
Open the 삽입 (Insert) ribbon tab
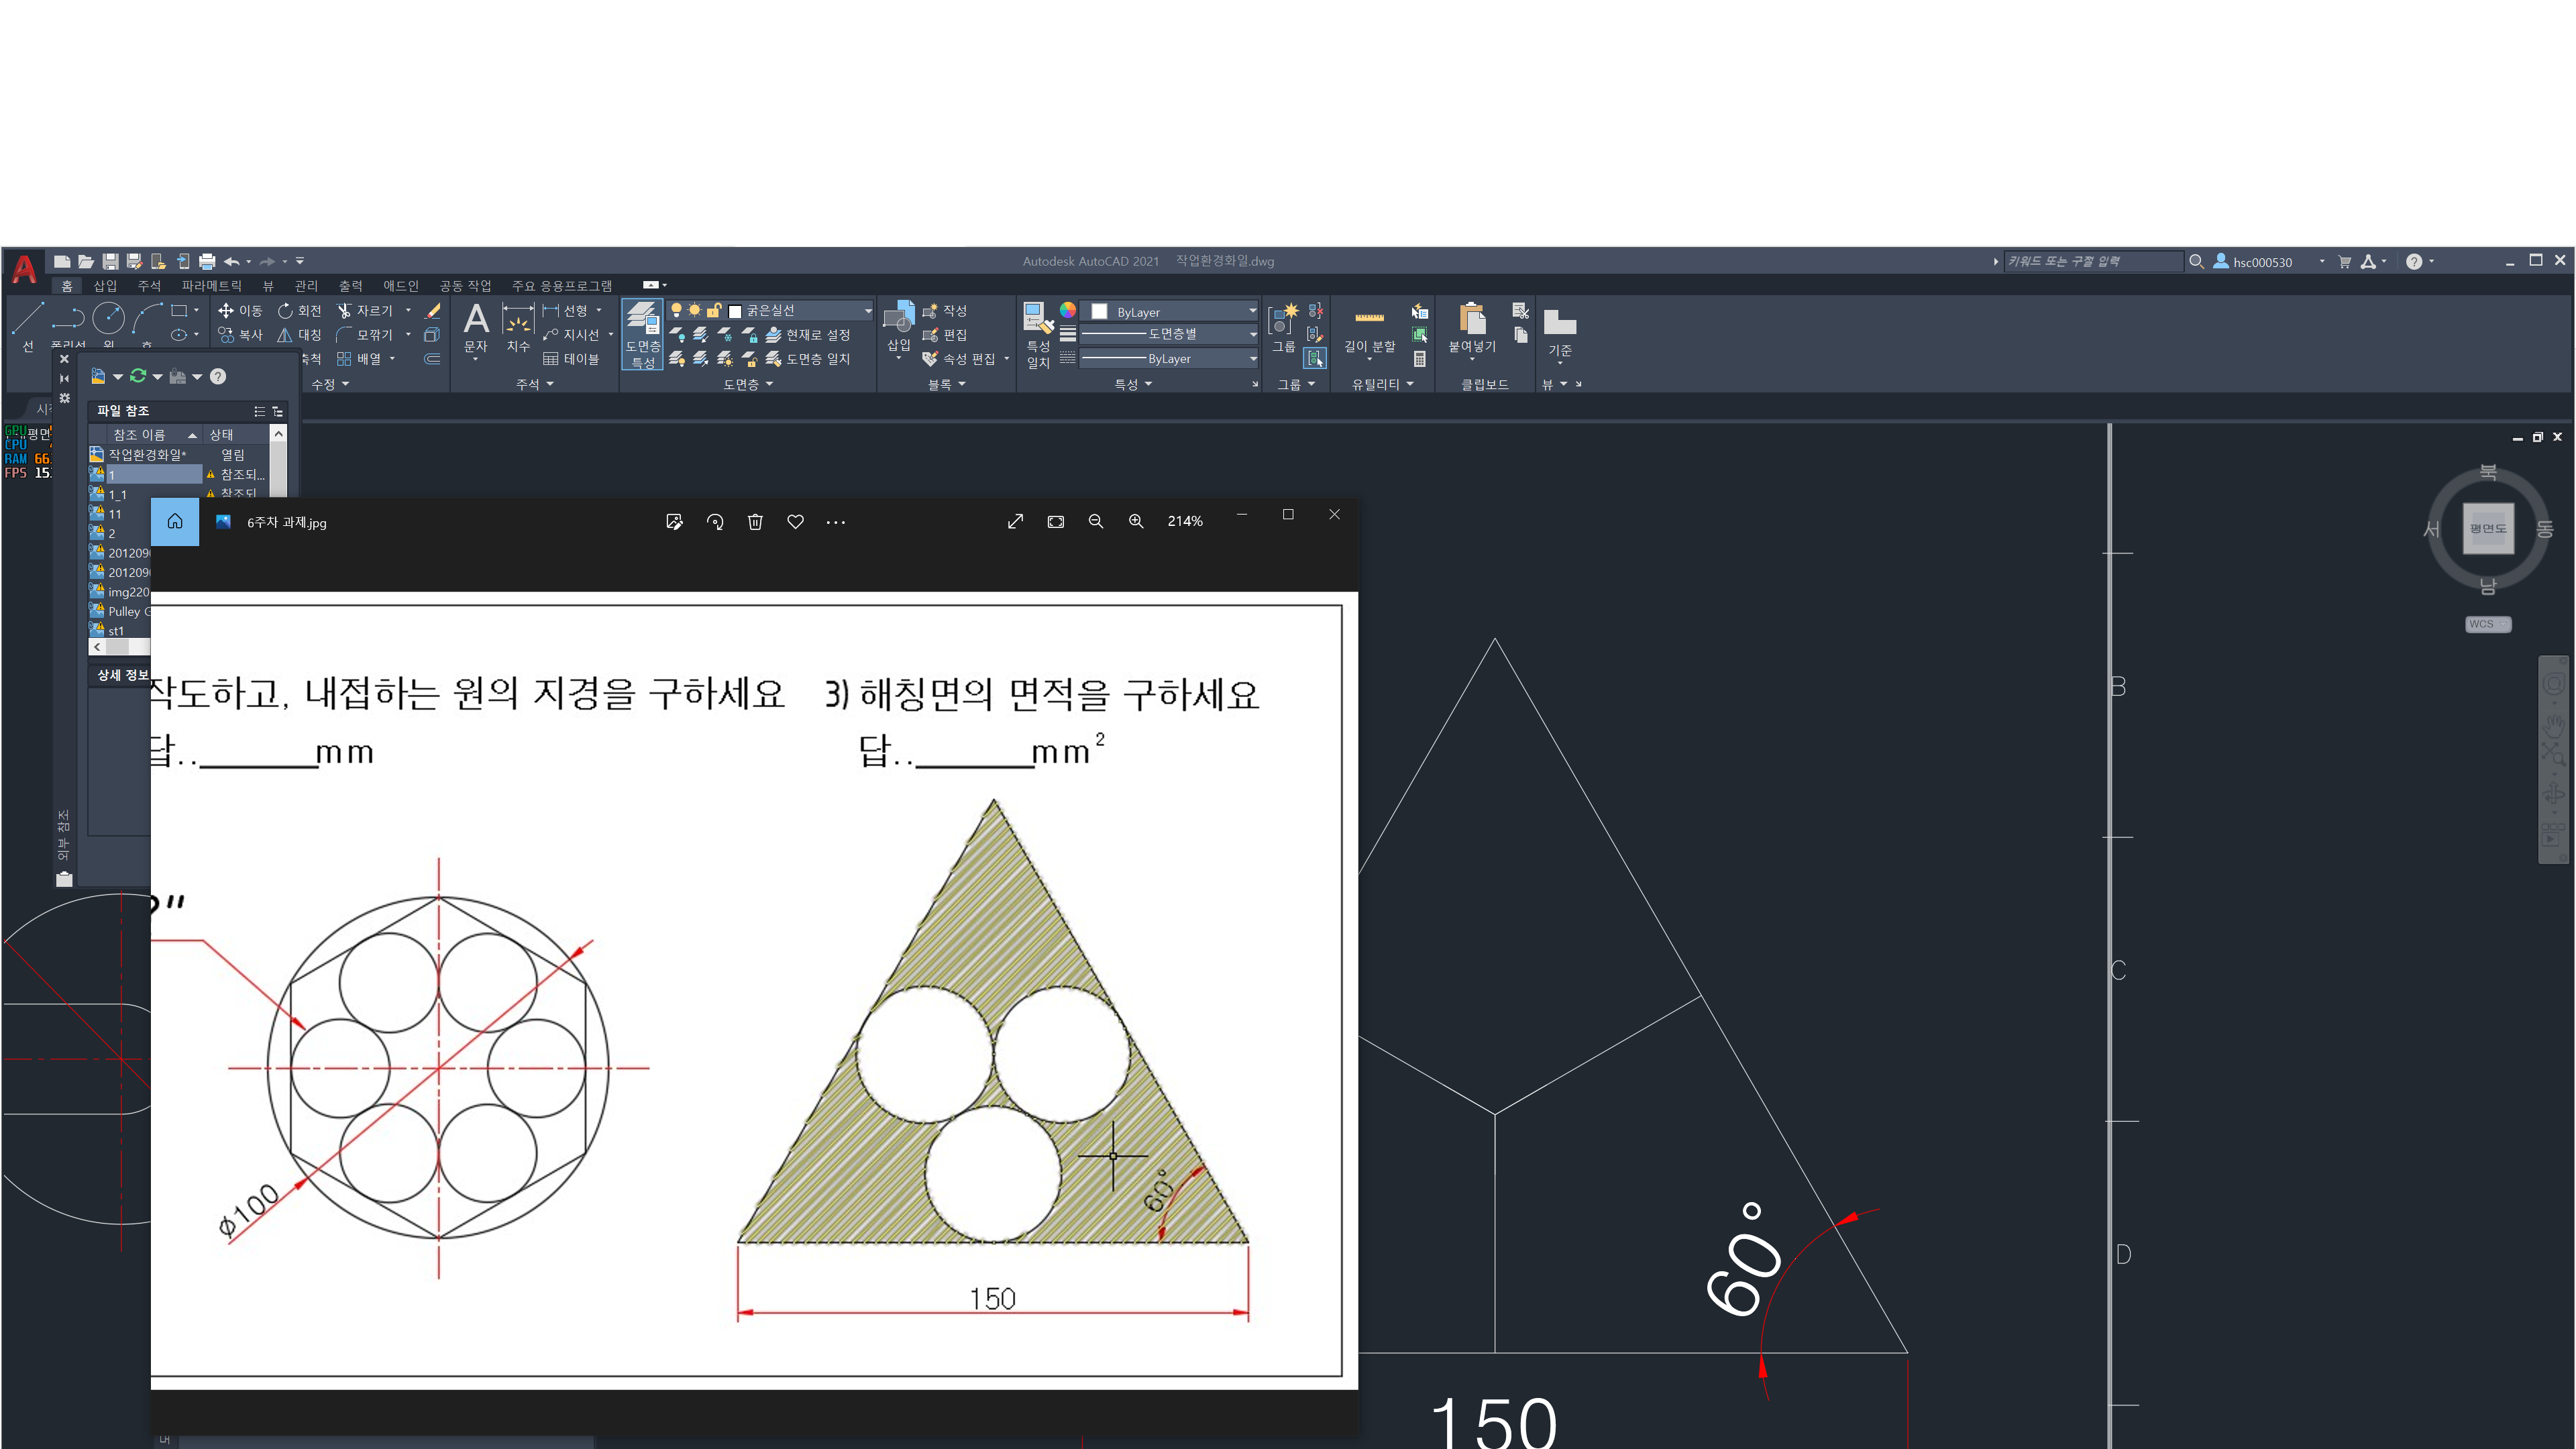(x=105, y=286)
